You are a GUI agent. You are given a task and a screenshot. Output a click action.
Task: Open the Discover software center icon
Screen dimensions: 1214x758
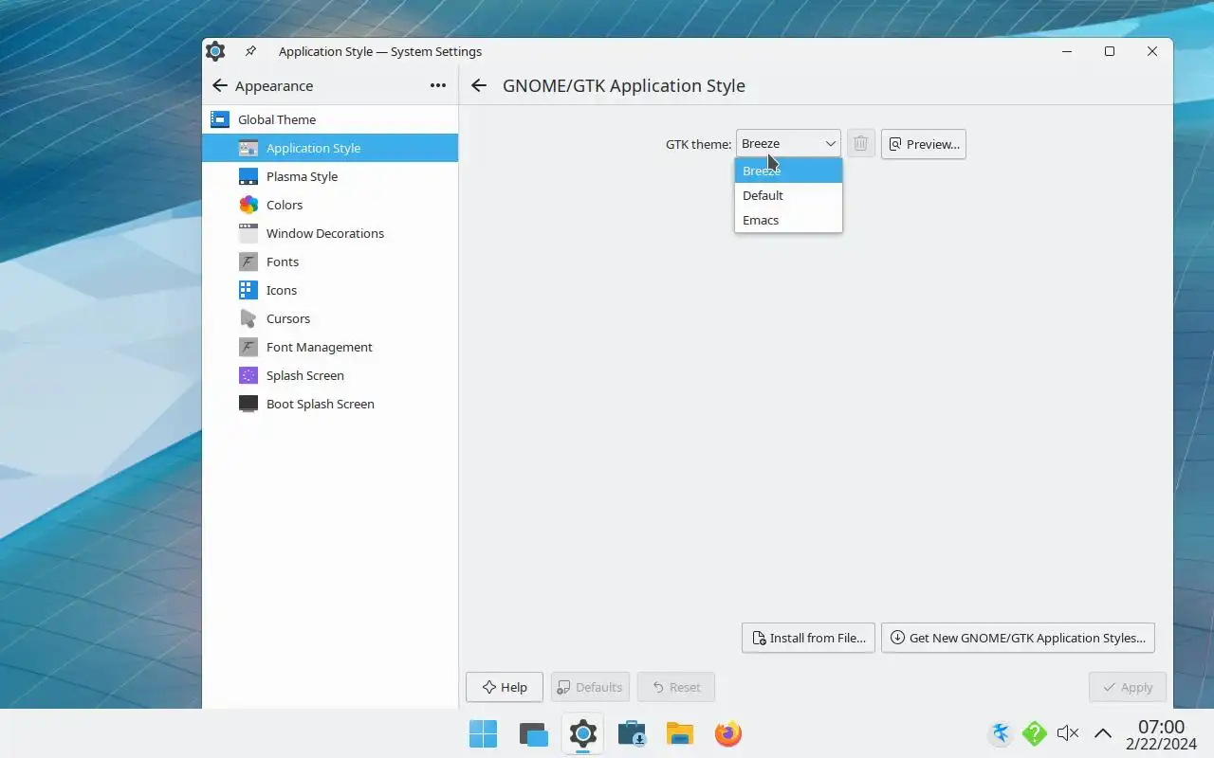[x=632, y=733]
